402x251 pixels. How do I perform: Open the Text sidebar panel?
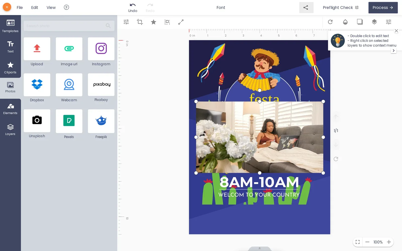click(10, 47)
